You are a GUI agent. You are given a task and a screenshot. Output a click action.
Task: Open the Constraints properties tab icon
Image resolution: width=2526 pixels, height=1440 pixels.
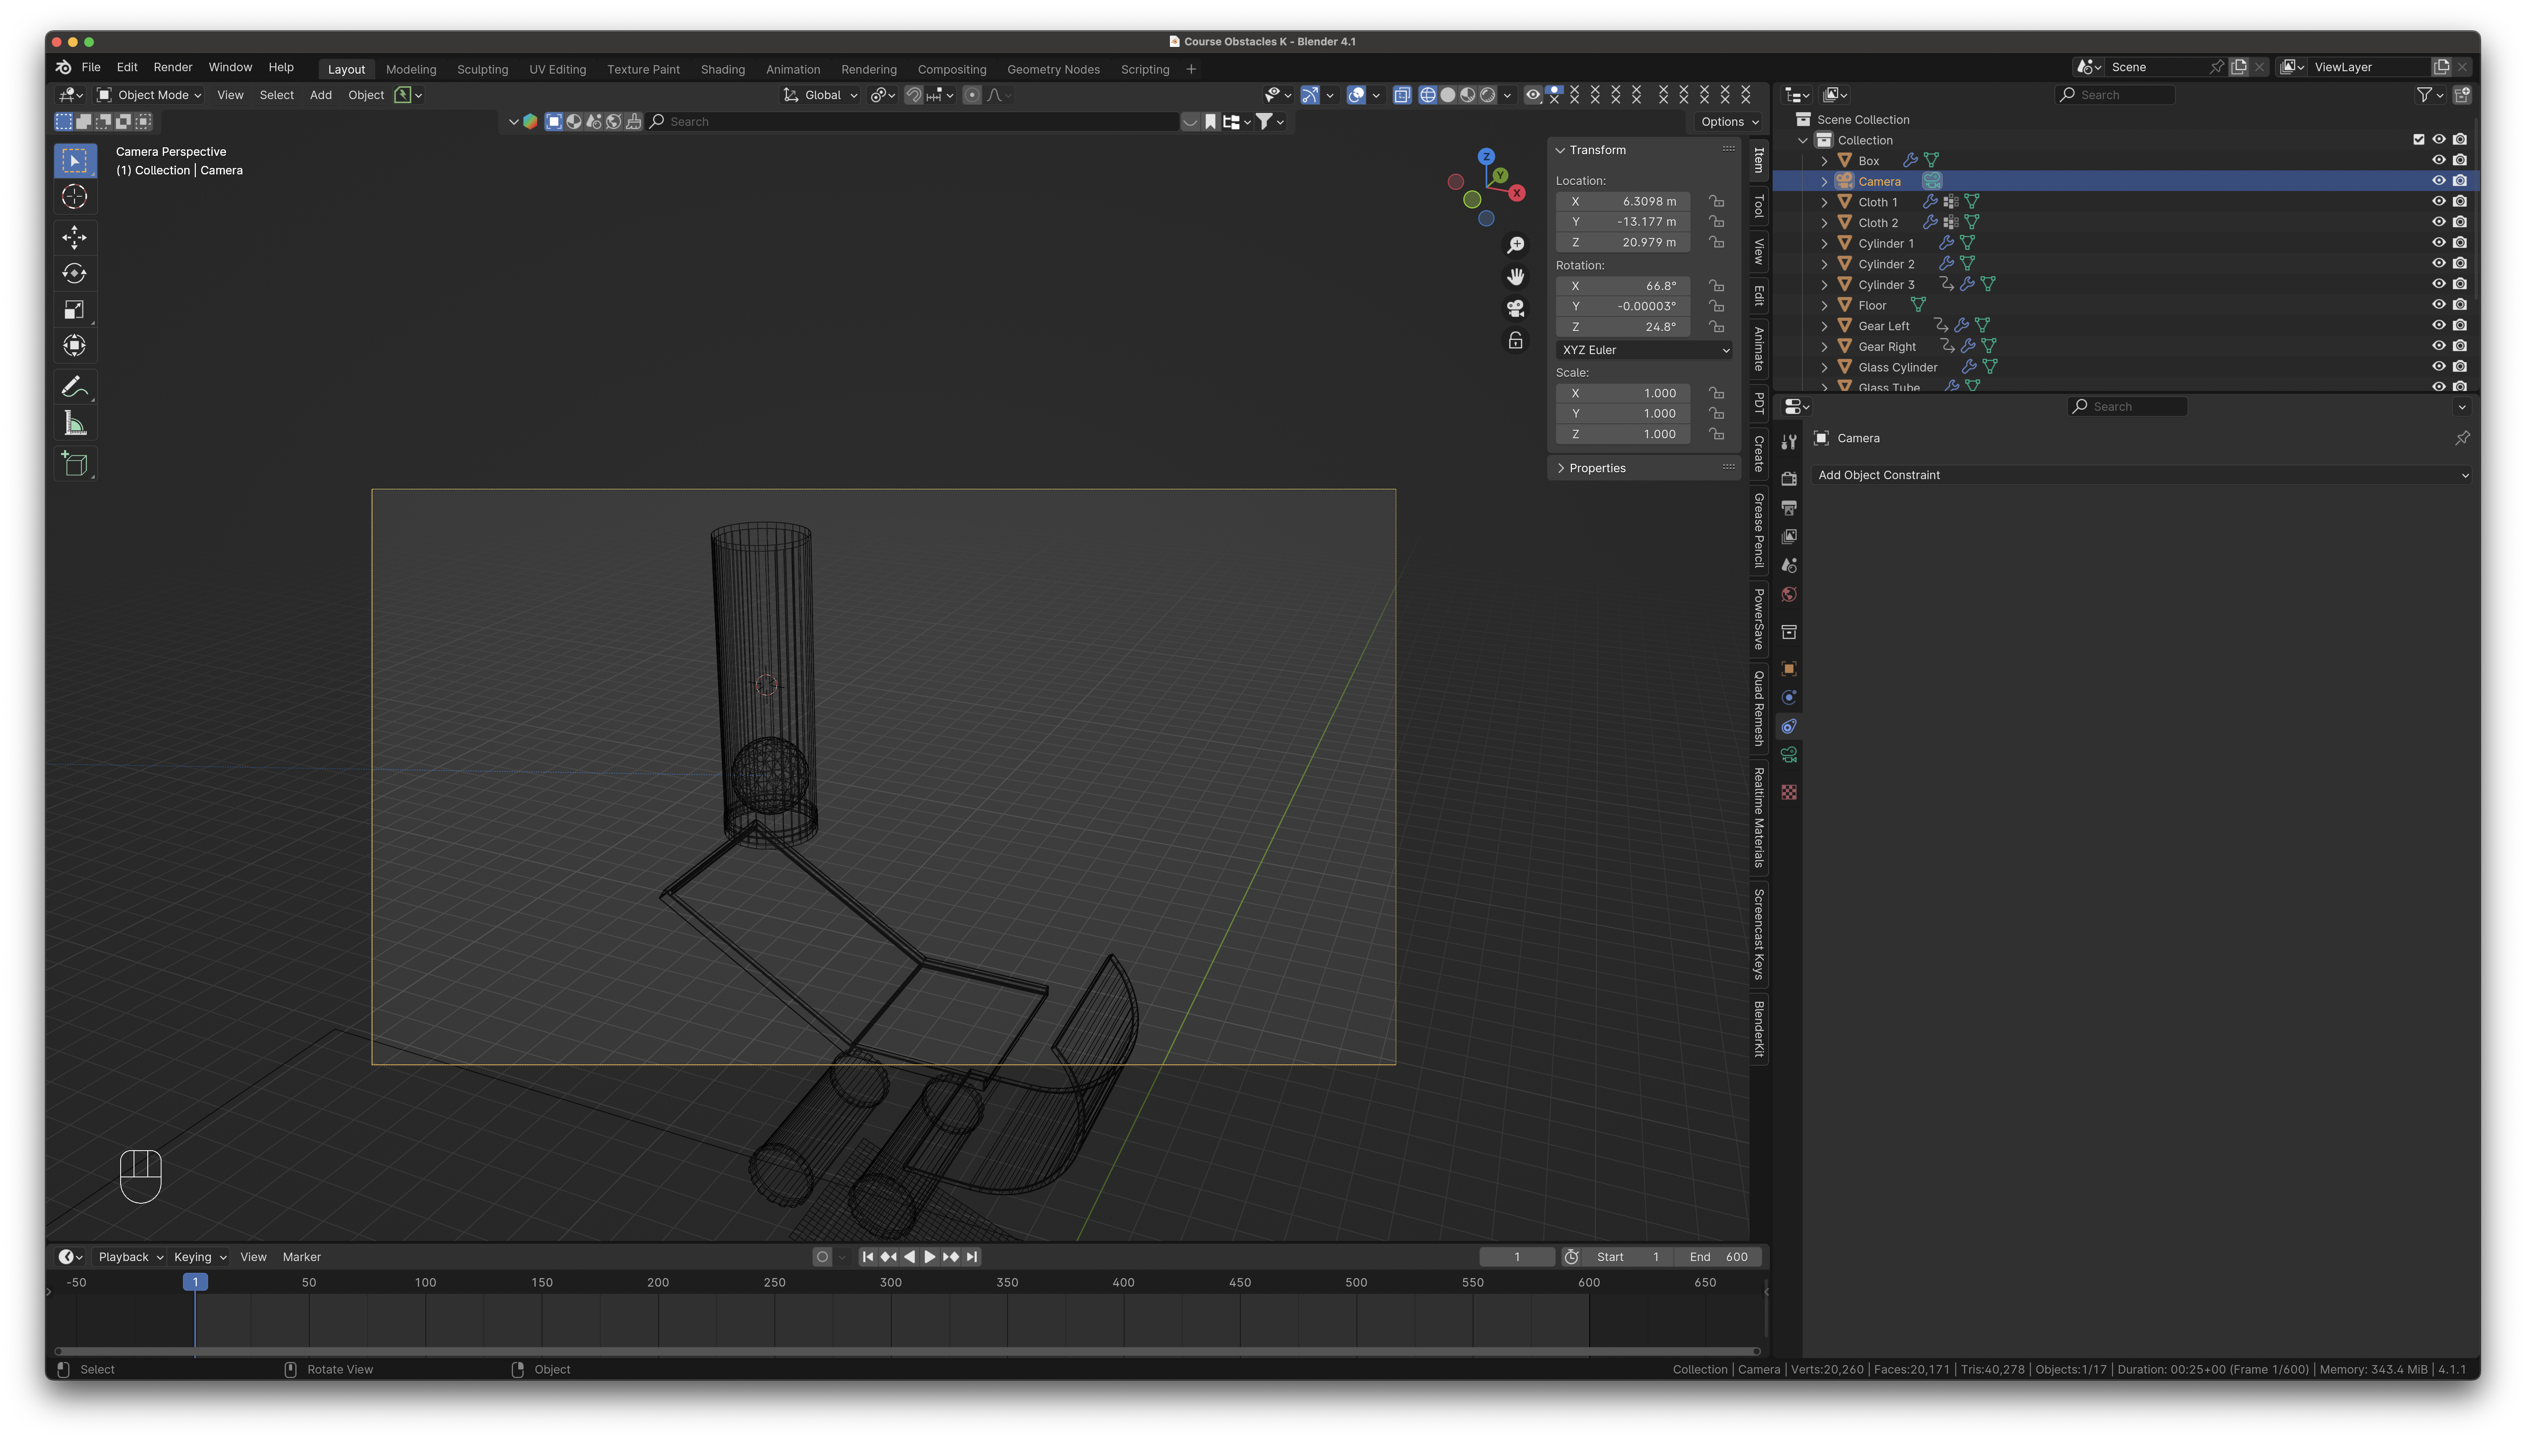1789,727
